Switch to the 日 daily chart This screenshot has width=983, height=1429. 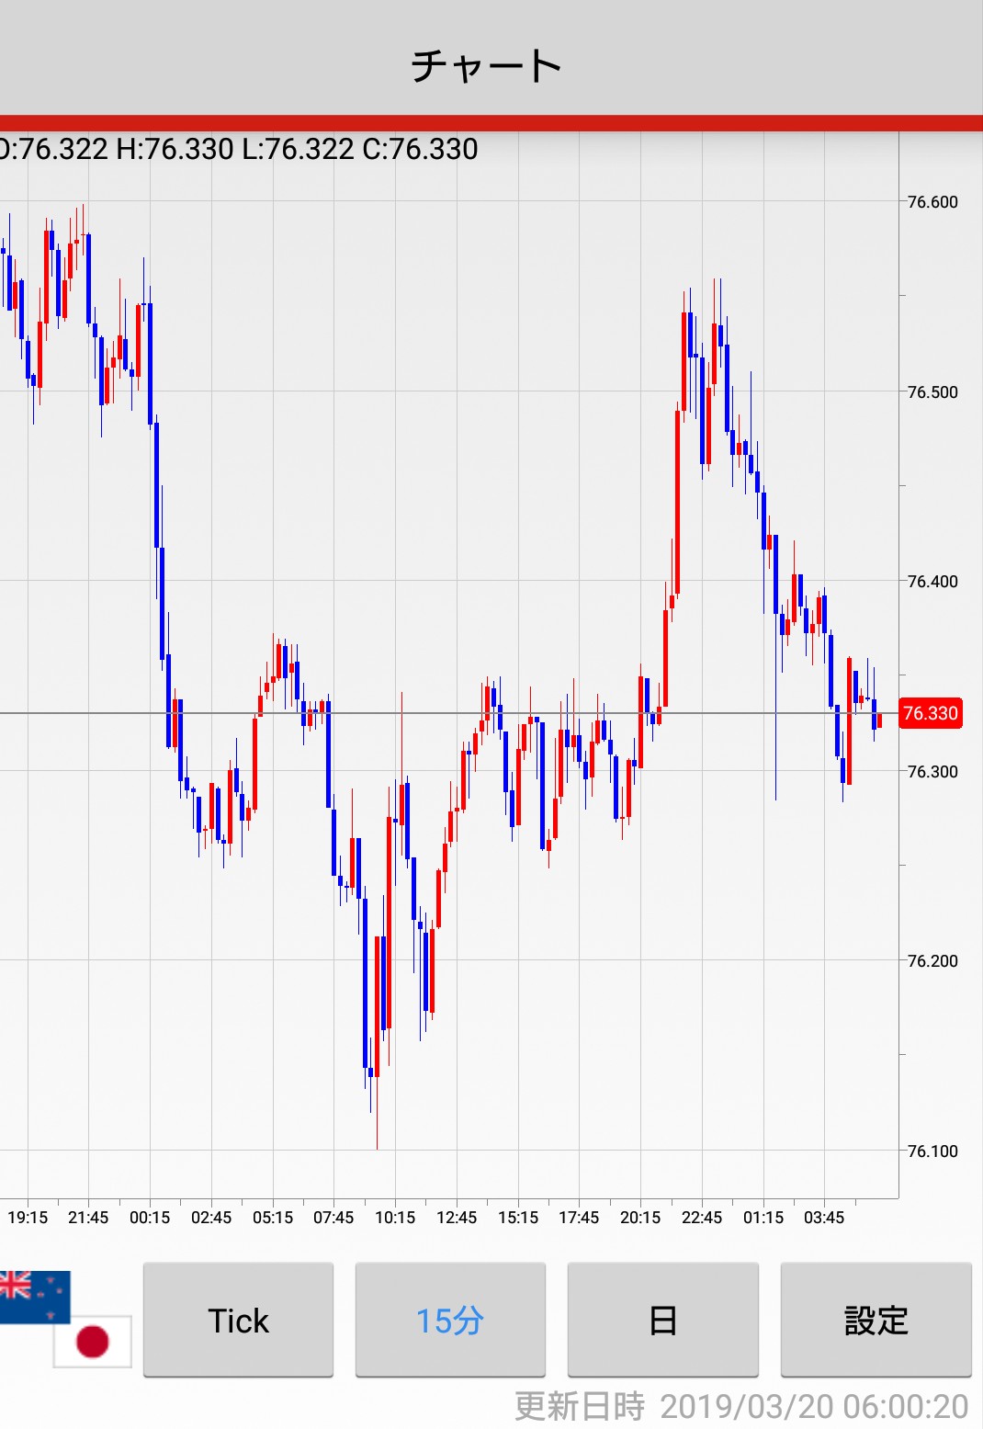pyautogui.click(x=662, y=1320)
